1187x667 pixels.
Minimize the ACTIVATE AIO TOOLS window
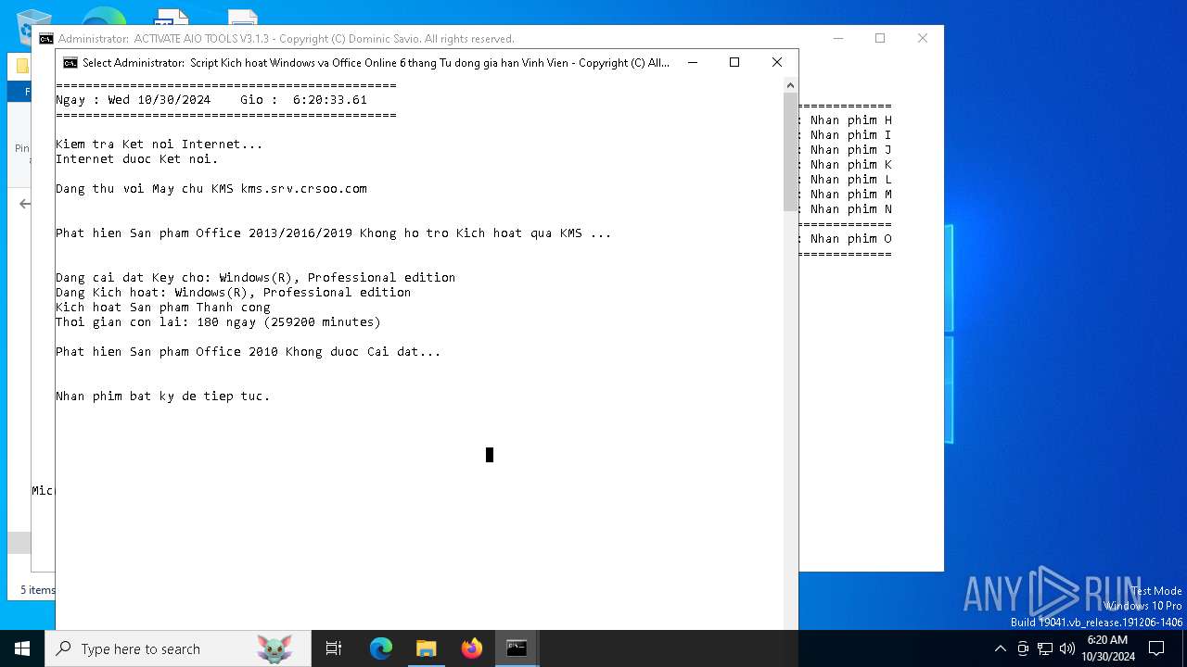point(838,38)
